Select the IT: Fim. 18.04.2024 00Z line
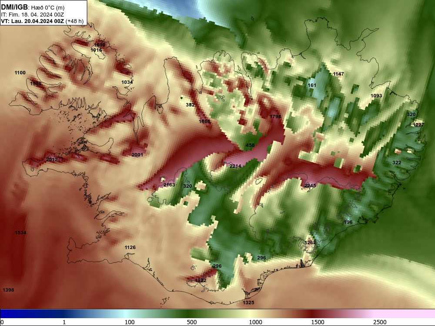435x326 pixels. 33,15
